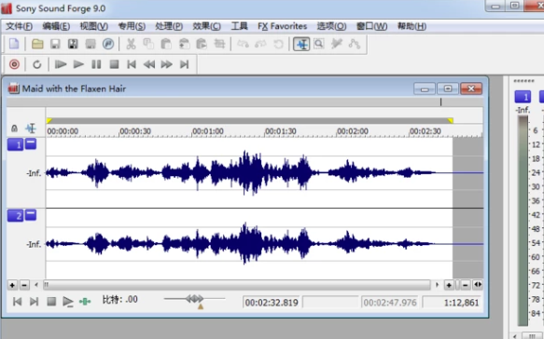544x339 pixels.
Task: Toggle Loop Playback in transport bar
Action: (x=37, y=64)
